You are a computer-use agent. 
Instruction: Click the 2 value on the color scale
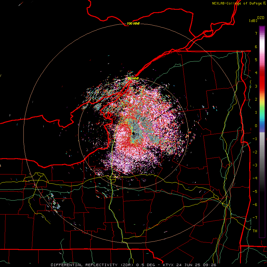[256, 99]
